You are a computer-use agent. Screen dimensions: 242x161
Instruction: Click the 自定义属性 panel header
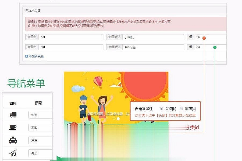[x=124, y=10]
